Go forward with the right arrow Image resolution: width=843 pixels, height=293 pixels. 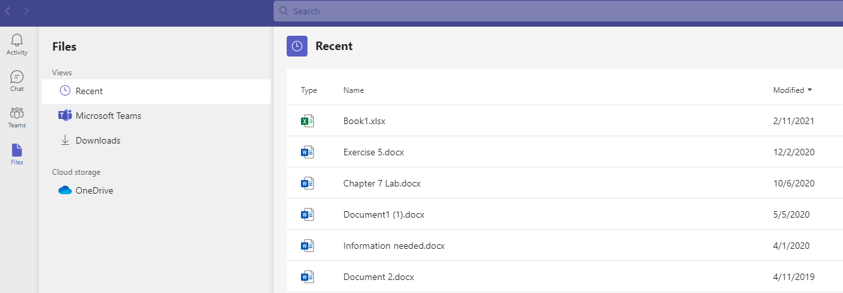click(x=26, y=10)
